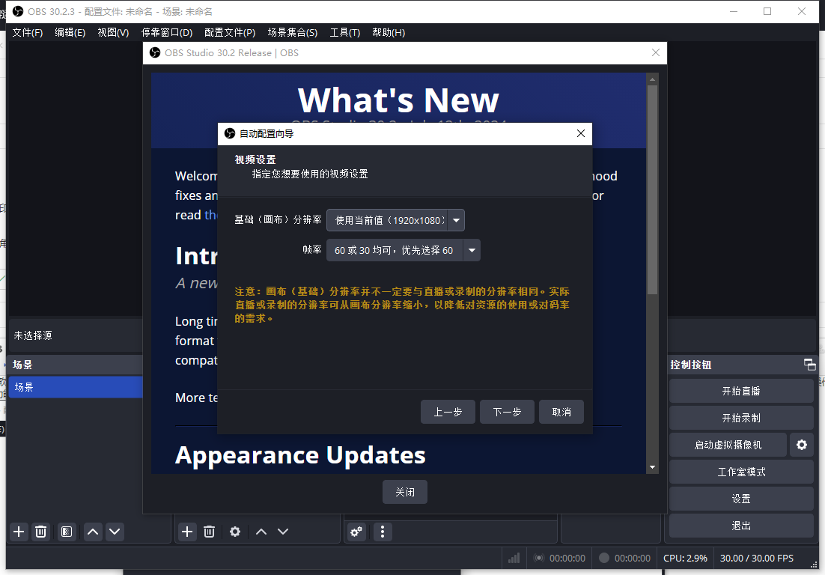Click the partially visible link after 'read'
The height and width of the screenshot is (575, 825).
pyautogui.click(x=211, y=215)
